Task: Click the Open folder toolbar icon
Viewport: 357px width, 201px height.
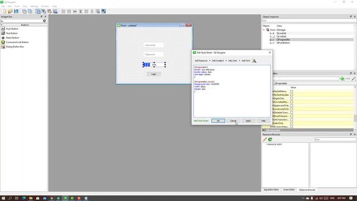Action: [10, 11]
